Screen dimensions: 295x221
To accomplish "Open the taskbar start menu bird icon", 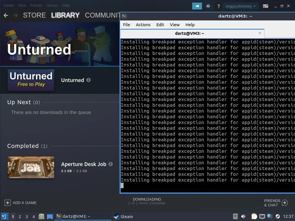I will [5, 216].
